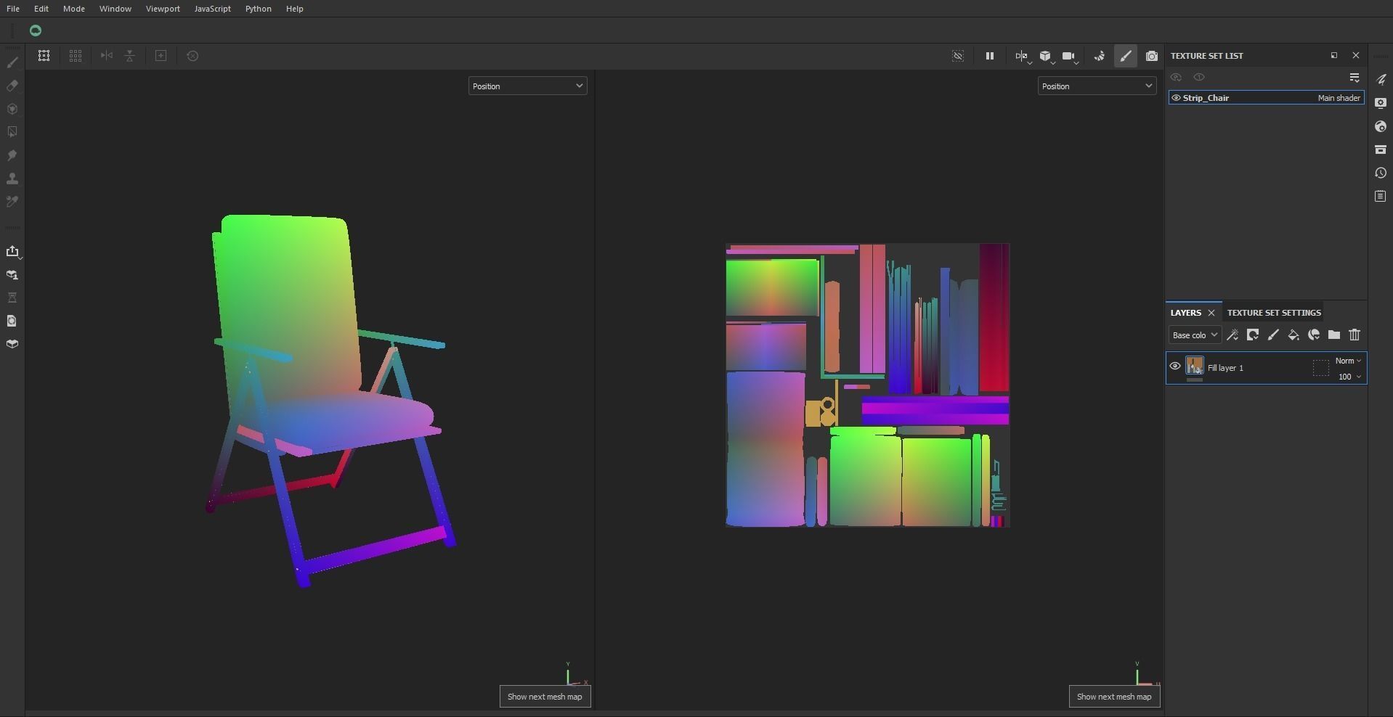Select the Fill layer 1 name

1225,368
